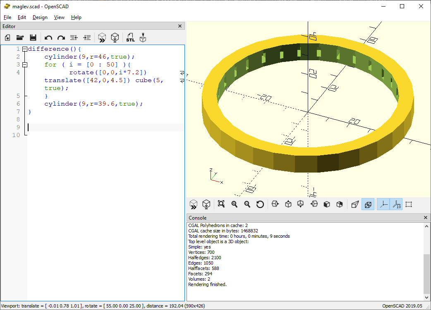This screenshot has width=431, height=310.
Task: Switch to the Perspective projection view
Action: (x=355, y=204)
